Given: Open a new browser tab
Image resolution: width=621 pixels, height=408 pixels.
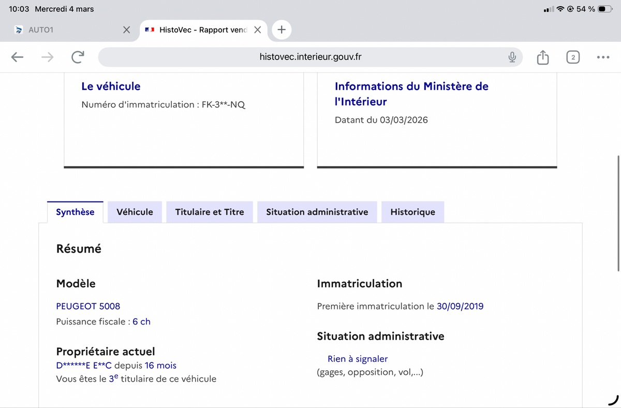Looking at the screenshot, I should tap(281, 30).
